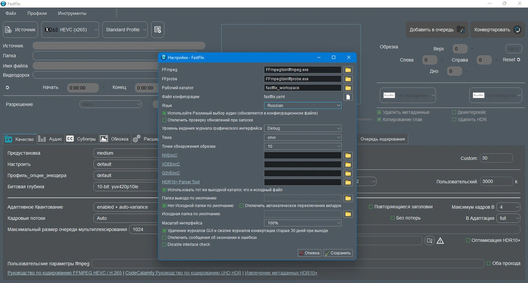Open the VCEEncC link
This screenshot has height=283, width=528.
click(171, 164)
